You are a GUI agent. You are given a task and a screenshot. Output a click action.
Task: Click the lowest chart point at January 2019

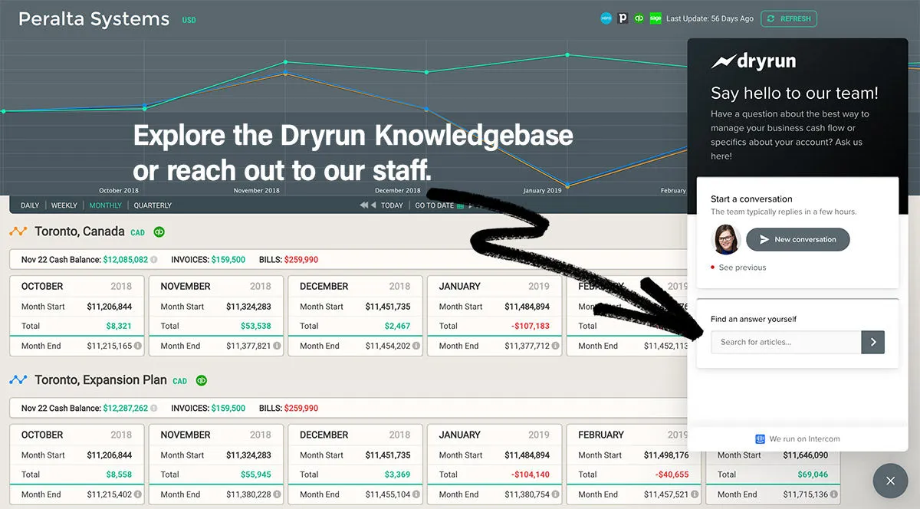[567, 185]
